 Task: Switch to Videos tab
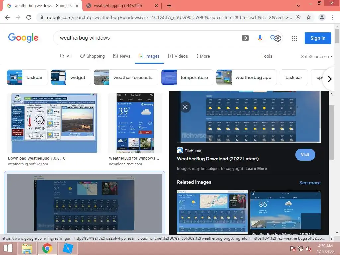click(x=178, y=56)
